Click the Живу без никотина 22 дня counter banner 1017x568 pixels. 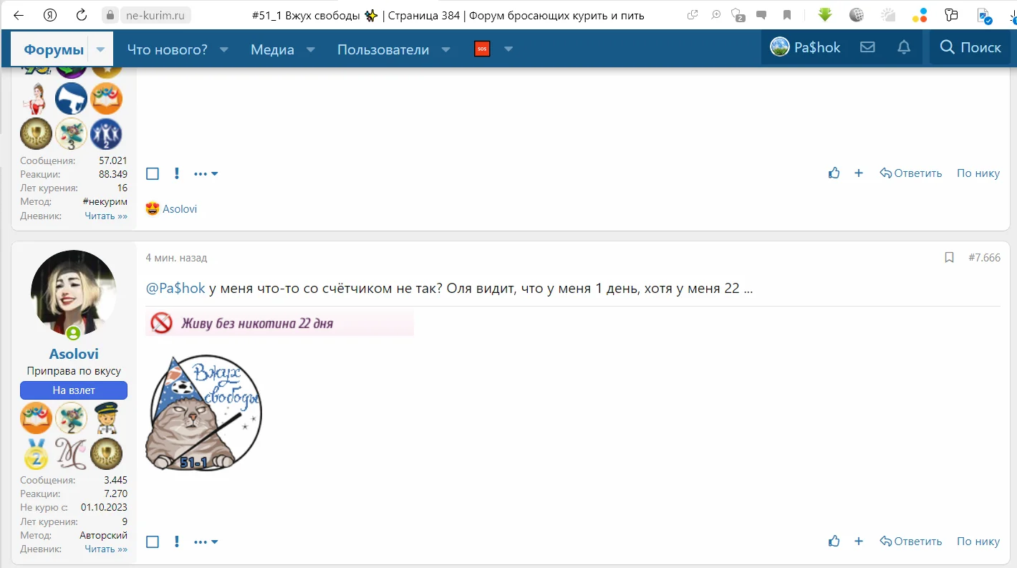point(279,323)
